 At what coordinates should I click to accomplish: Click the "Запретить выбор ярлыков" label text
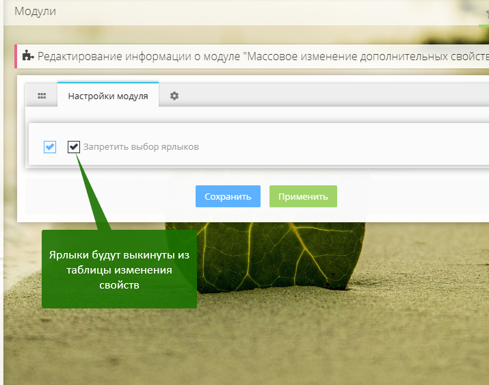pos(141,147)
